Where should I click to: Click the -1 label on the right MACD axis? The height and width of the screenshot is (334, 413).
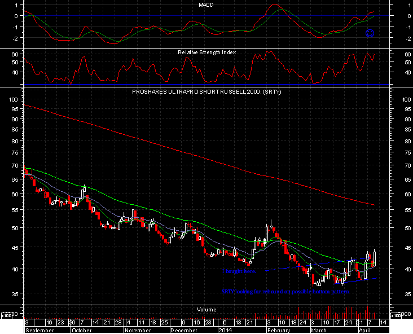coord(408,28)
